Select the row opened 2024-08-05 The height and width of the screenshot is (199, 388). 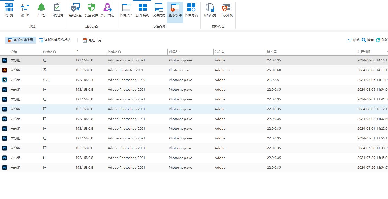[194, 90]
